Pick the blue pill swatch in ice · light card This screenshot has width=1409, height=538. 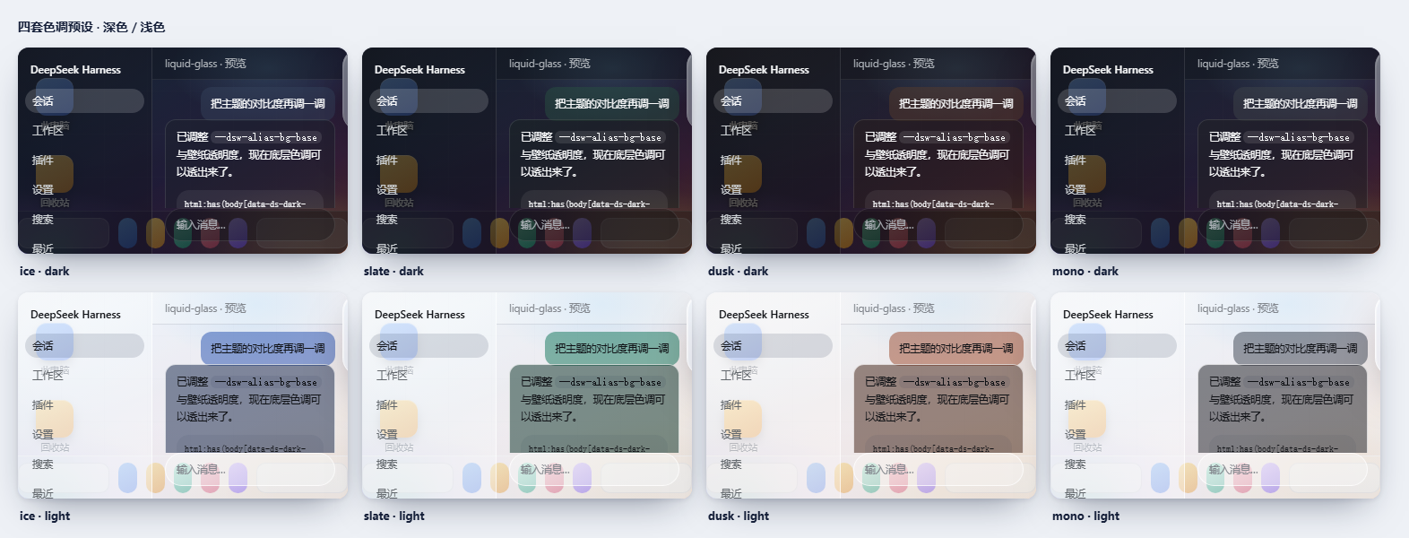click(x=127, y=477)
